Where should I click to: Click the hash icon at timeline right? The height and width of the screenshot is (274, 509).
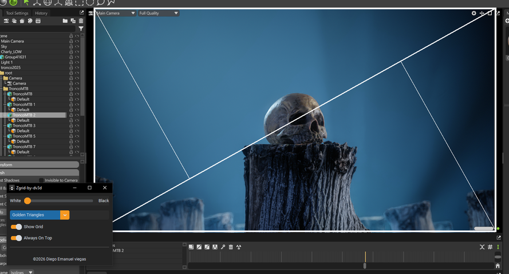490,247
